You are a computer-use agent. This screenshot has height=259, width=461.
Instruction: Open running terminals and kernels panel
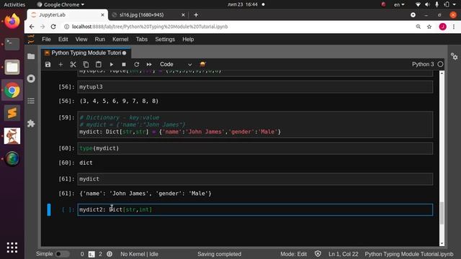31,78
